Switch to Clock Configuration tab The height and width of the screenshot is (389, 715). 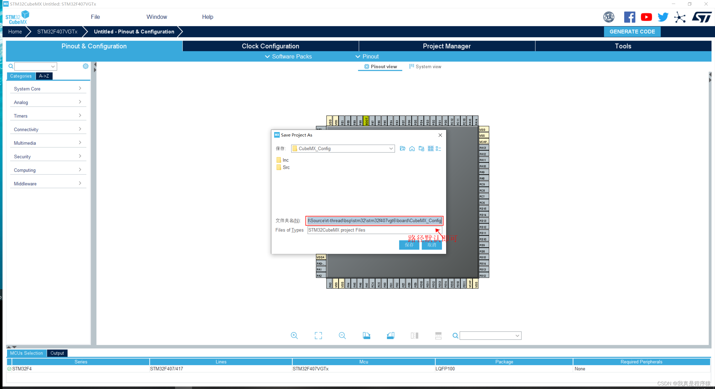[270, 46]
